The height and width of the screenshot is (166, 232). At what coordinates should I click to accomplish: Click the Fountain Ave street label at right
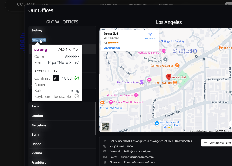pos(220,102)
